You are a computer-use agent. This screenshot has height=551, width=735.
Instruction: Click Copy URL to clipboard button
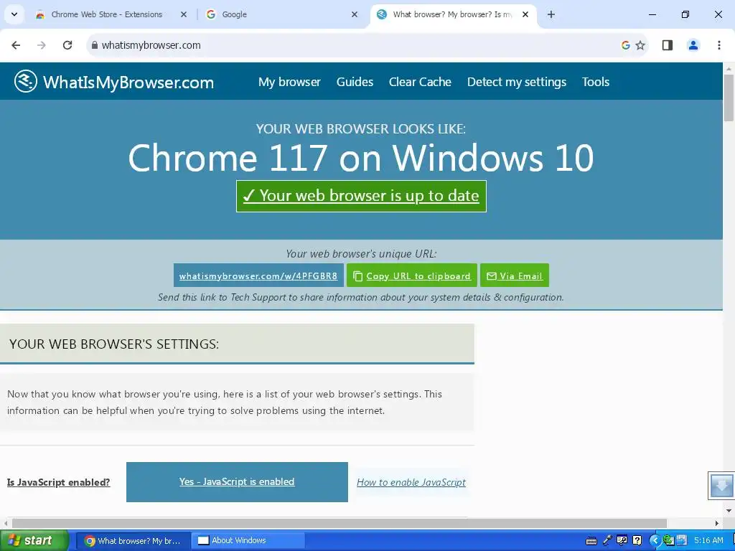pyautogui.click(x=412, y=275)
